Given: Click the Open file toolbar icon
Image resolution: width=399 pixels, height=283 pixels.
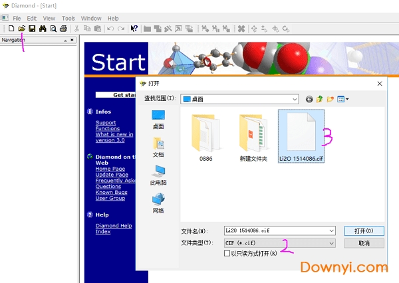Looking at the screenshot, I should (x=21, y=29).
